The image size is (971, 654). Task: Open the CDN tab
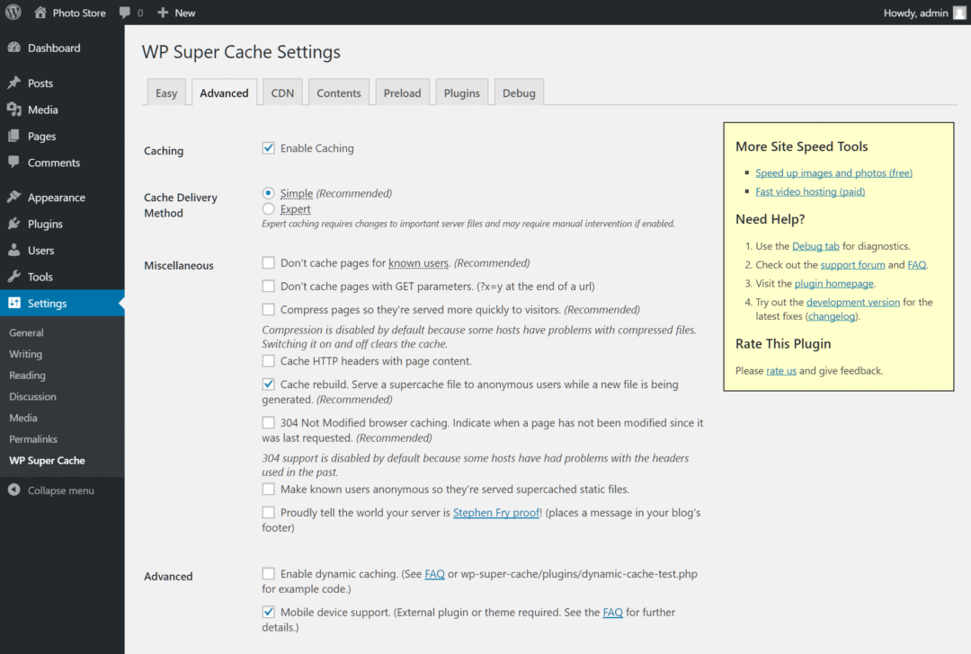click(282, 92)
